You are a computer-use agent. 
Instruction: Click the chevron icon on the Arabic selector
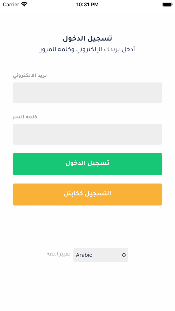coord(123,255)
